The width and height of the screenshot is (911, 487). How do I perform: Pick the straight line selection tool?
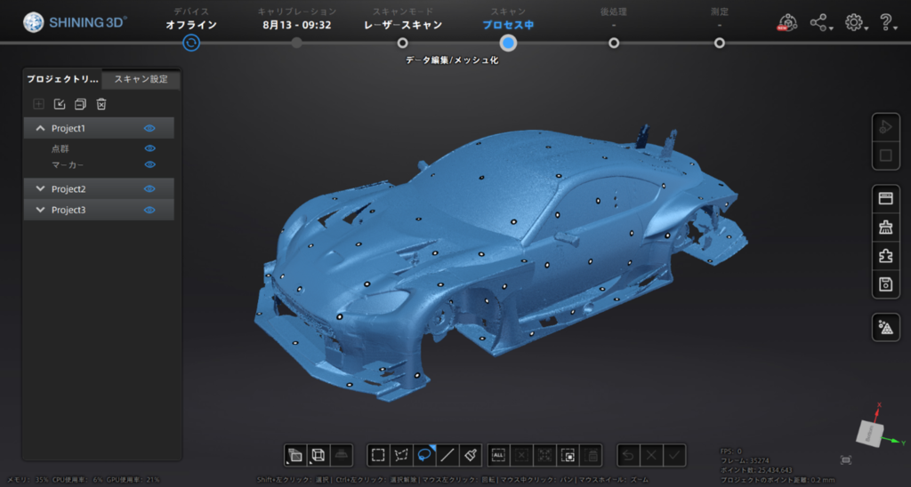pyautogui.click(x=448, y=454)
